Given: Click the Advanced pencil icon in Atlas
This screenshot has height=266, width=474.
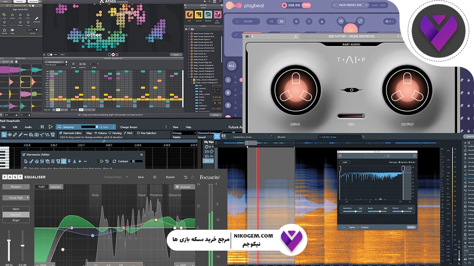Looking at the screenshot, I should coord(37,19).
